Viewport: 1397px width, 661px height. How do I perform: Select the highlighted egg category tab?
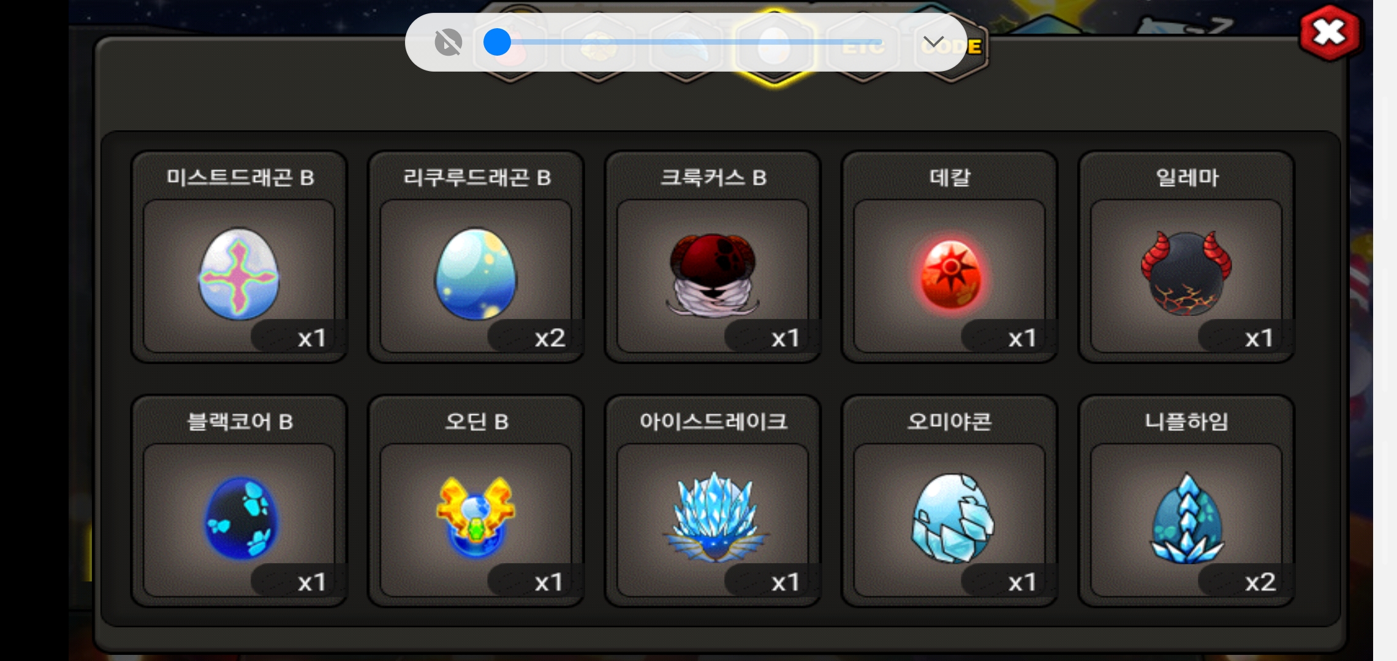[x=774, y=47]
